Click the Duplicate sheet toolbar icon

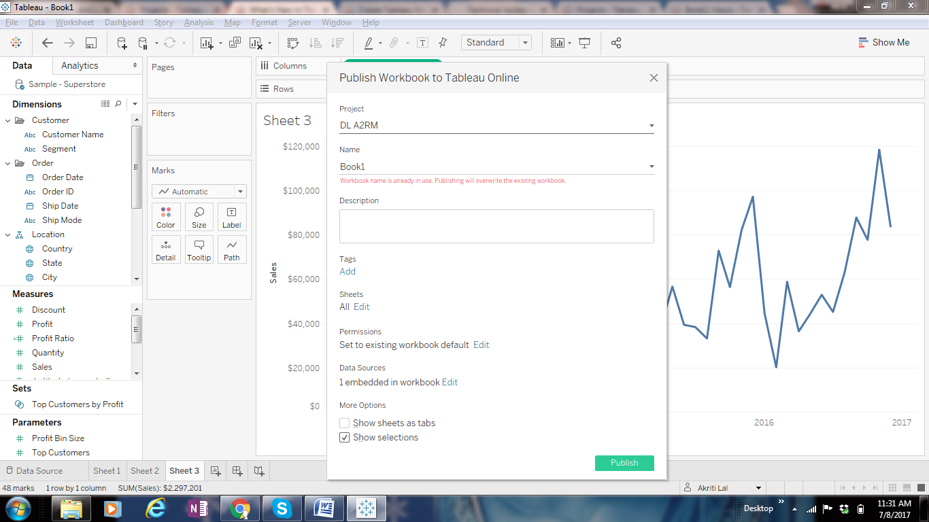235,43
